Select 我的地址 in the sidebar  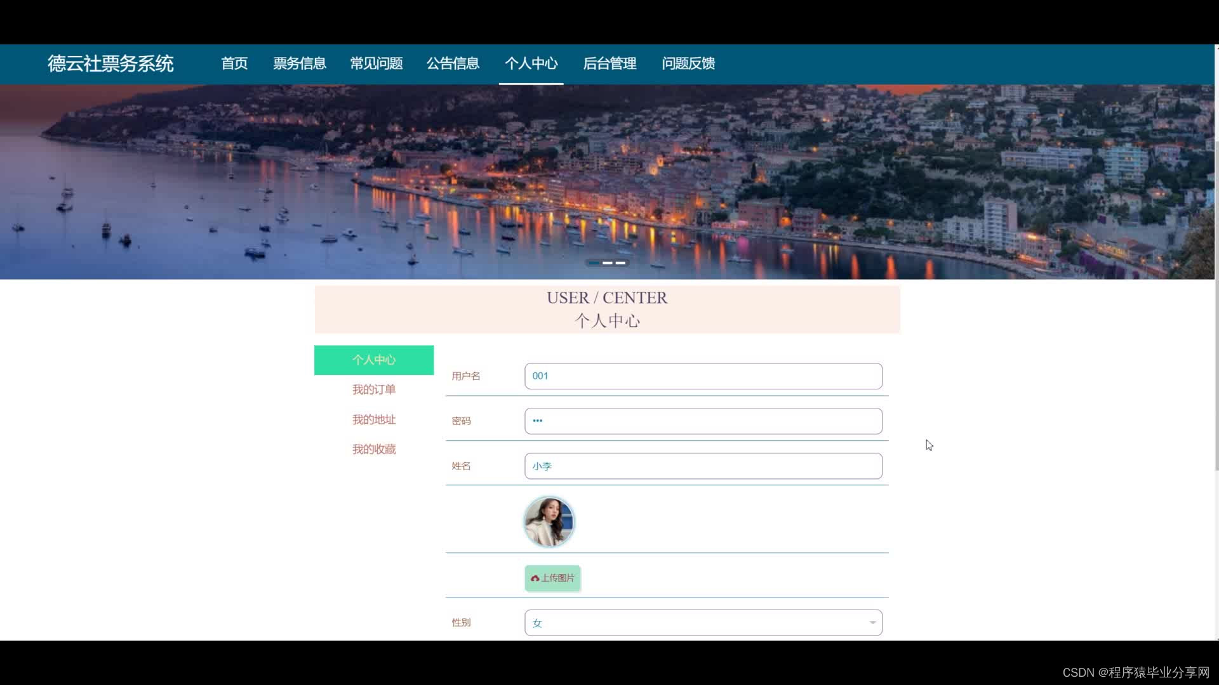(374, 420)
